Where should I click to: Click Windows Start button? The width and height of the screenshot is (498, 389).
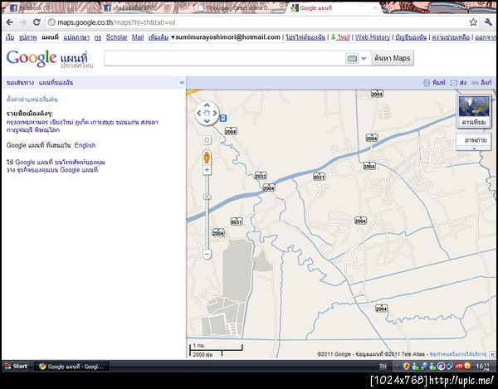(16, 366)
